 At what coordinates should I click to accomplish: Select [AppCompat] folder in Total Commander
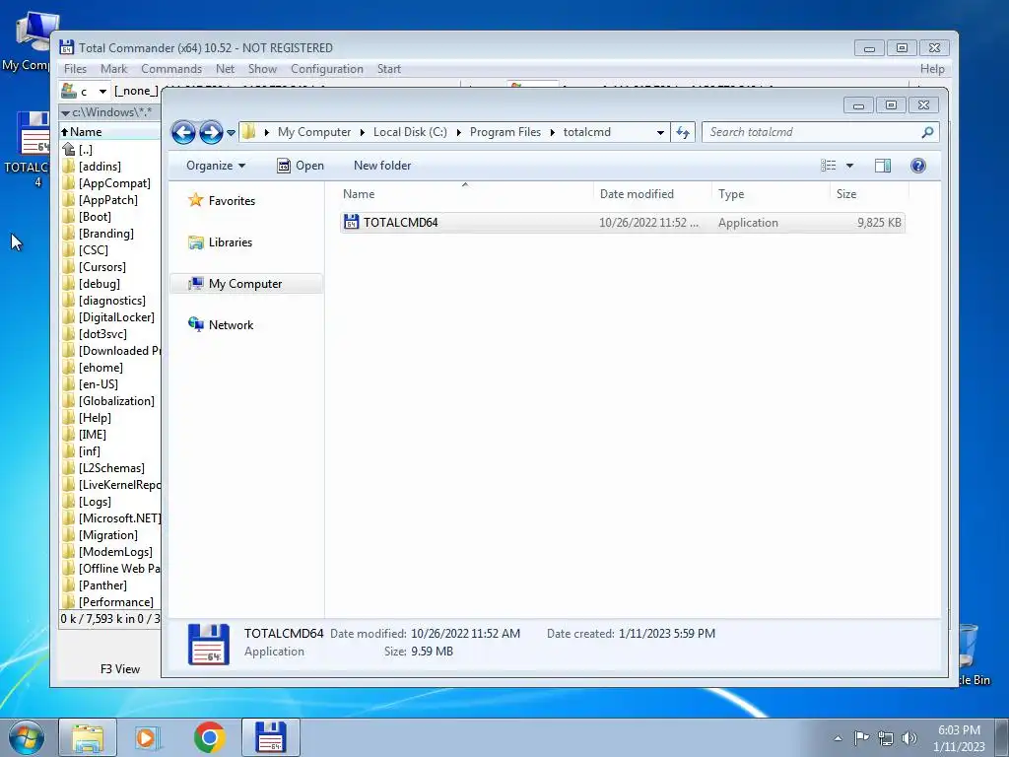[114, 183]
